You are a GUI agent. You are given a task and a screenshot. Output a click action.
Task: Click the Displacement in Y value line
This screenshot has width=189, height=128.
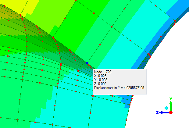(x=119, y=88)
